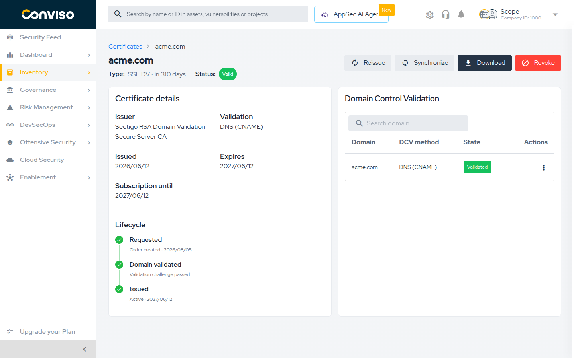Click the AppSec AI Agent robot icon
574x358 pixels.
click(325, 14)
